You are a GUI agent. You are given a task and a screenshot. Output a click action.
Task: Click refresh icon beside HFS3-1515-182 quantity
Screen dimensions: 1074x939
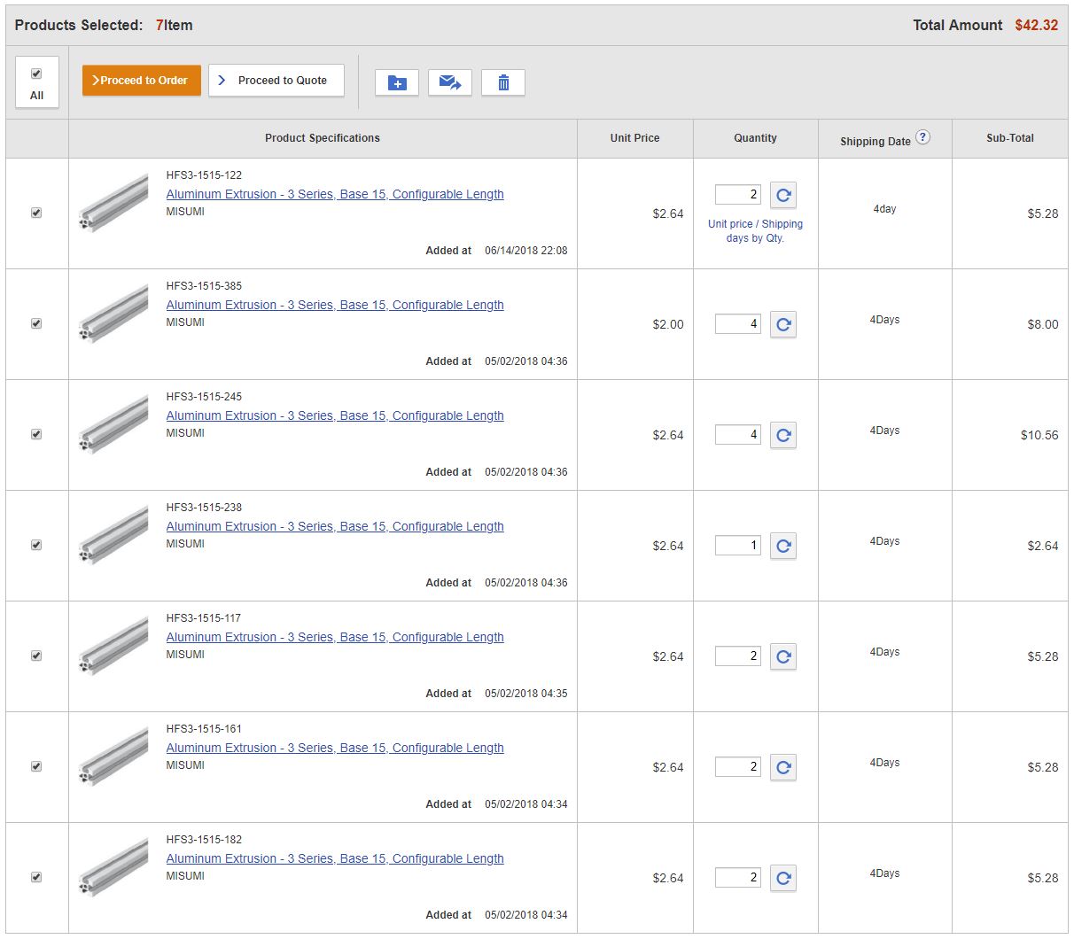[783, 878]
